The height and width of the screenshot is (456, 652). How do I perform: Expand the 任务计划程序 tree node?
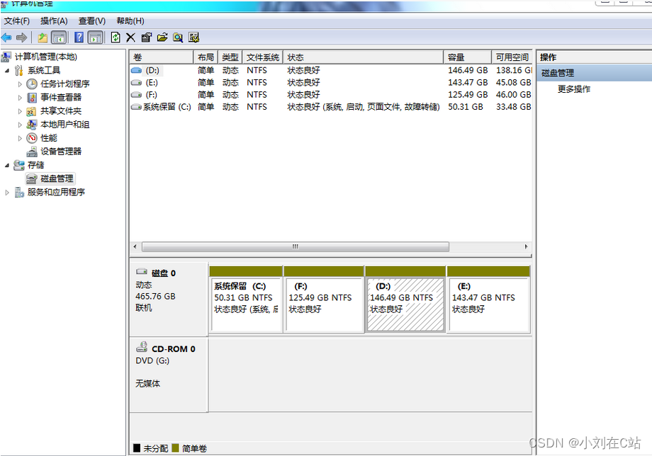pos(20,84)
